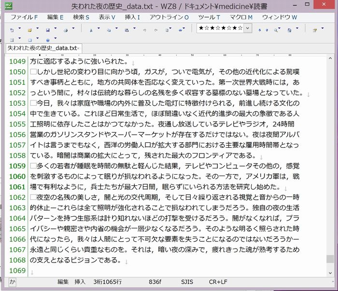Click the blue window icon in second toolbar row
The width and height of the screenshot is (338, 291).
30,40
